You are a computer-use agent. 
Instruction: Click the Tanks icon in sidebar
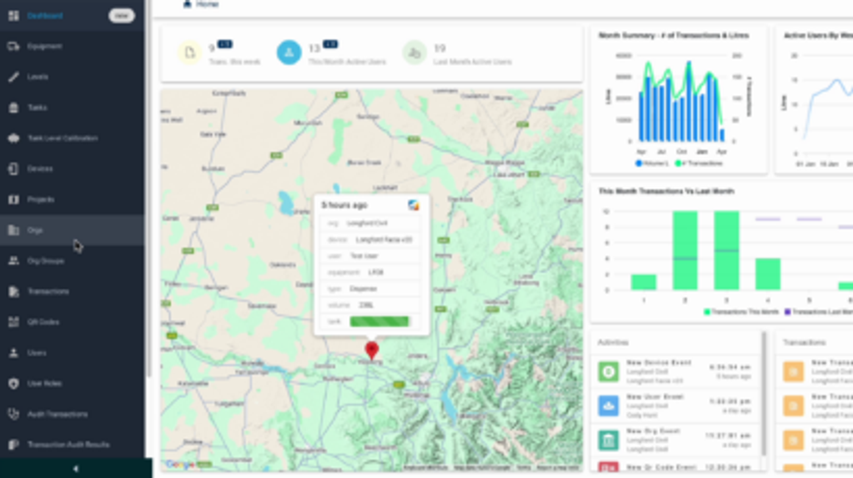click(x=13, y=108)
